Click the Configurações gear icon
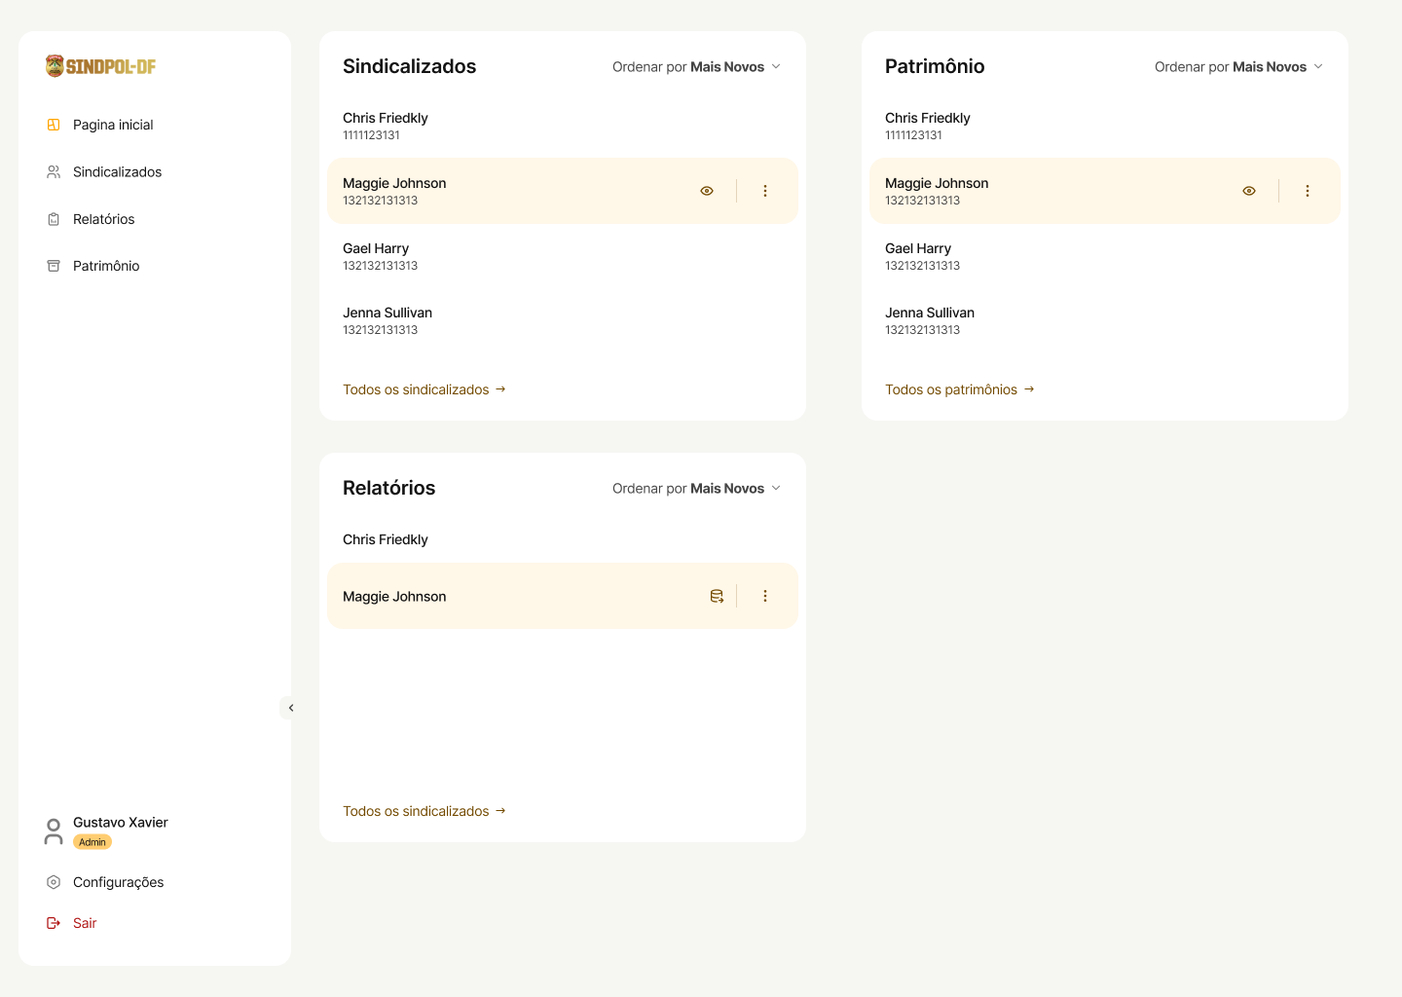 click(x=54, y=882)
